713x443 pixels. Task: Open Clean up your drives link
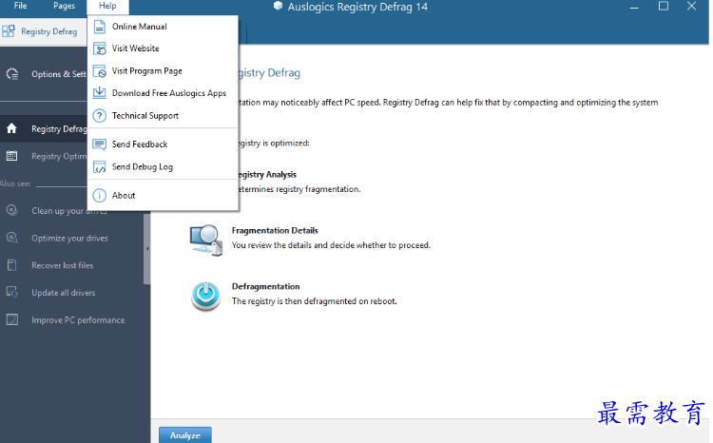click(69, 211)
